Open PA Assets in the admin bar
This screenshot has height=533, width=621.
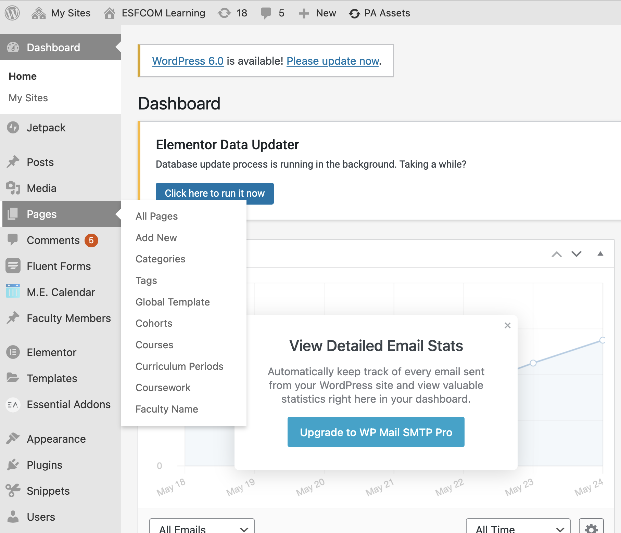(387, 13)
